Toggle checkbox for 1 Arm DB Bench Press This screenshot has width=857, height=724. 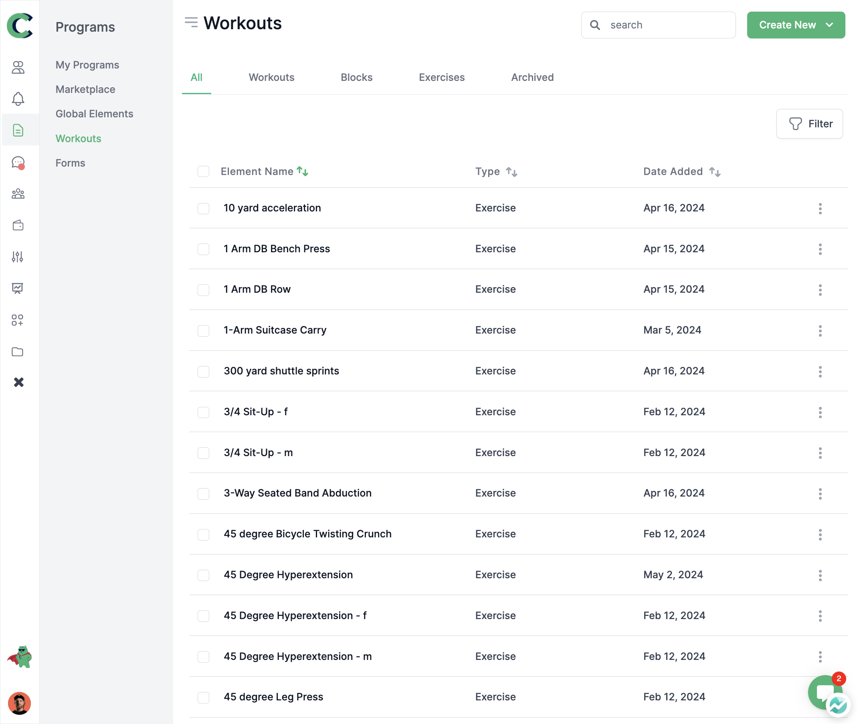coord(204,249)
